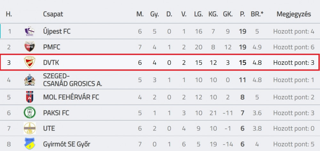Select the Megjegyzés column header

pos(294,14)
